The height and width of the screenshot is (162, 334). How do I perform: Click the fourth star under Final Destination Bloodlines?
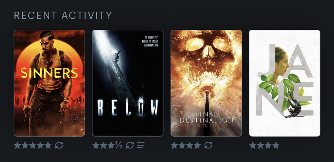coord(197,145)
